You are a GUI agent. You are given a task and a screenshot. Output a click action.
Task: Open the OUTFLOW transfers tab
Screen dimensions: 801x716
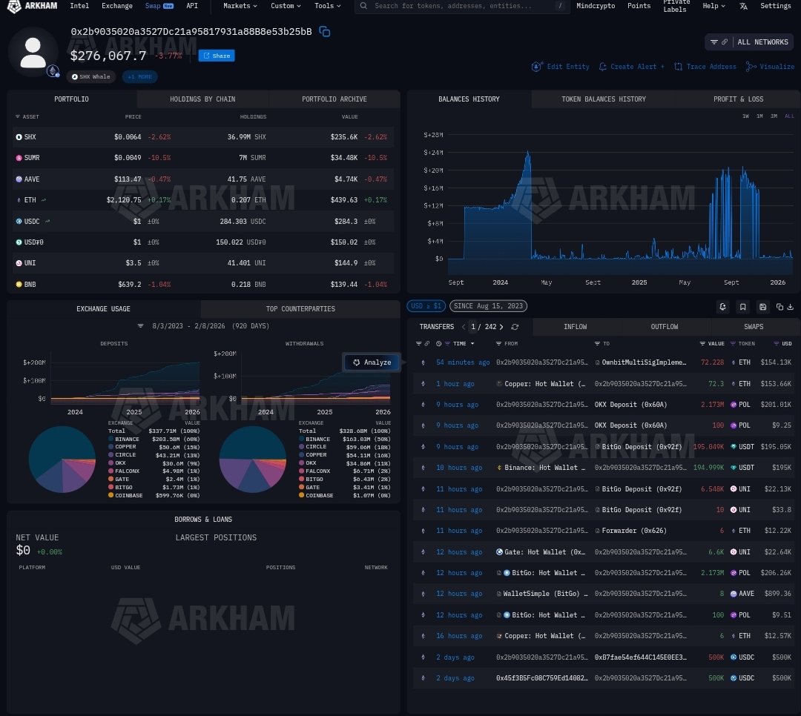[x=664, y=327]
